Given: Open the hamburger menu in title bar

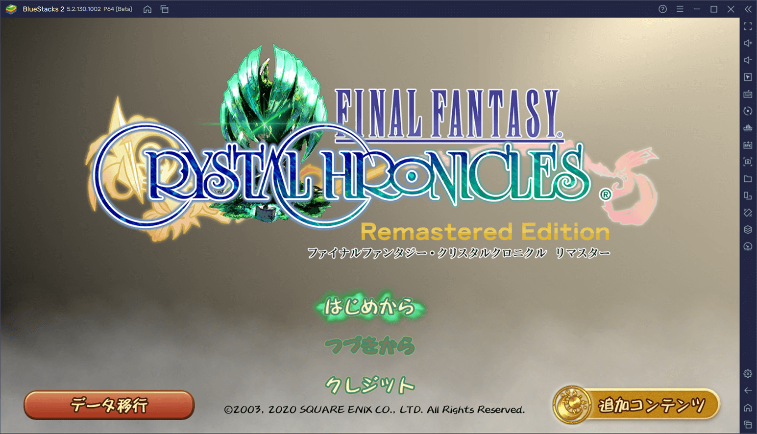Looking at the screenshot, I should 680,9.
